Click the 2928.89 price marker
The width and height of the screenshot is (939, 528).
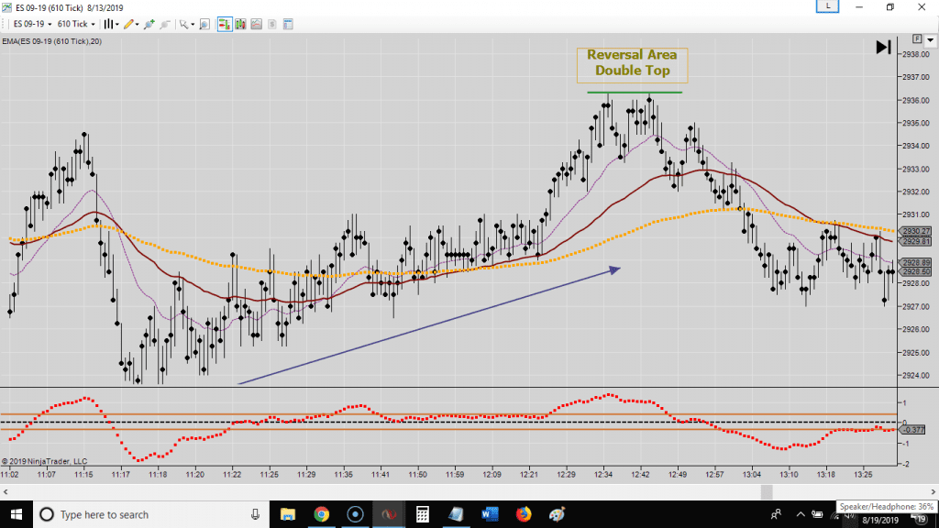(x=916, y=263)
